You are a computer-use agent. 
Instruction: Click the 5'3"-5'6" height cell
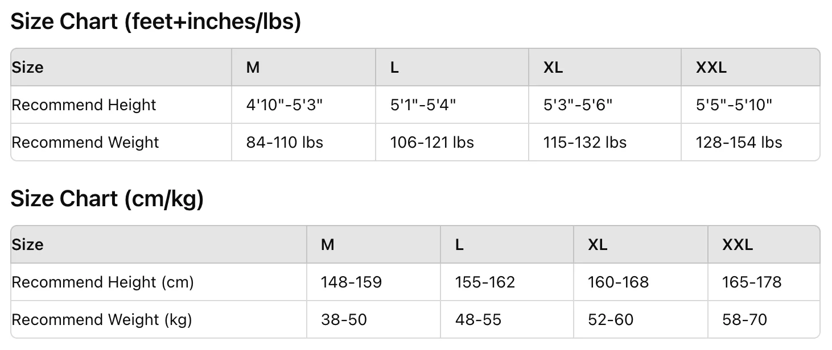click(x=578, y=105)
